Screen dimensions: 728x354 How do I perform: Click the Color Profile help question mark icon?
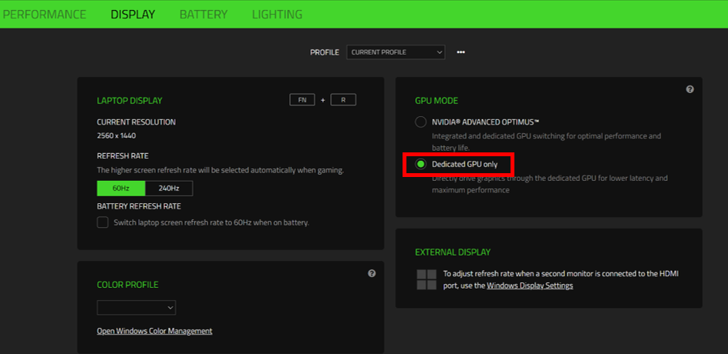point(372,273)
